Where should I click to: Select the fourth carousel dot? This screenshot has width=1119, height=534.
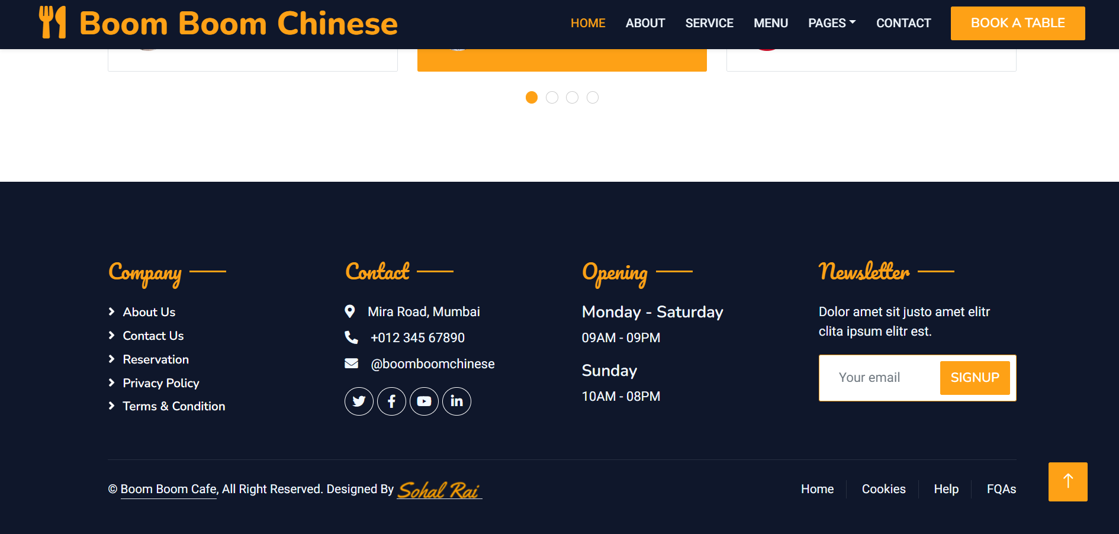tap(593, 98)
